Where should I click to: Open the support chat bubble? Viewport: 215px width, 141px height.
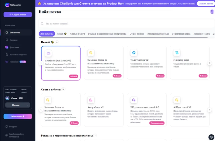(210, 136)
